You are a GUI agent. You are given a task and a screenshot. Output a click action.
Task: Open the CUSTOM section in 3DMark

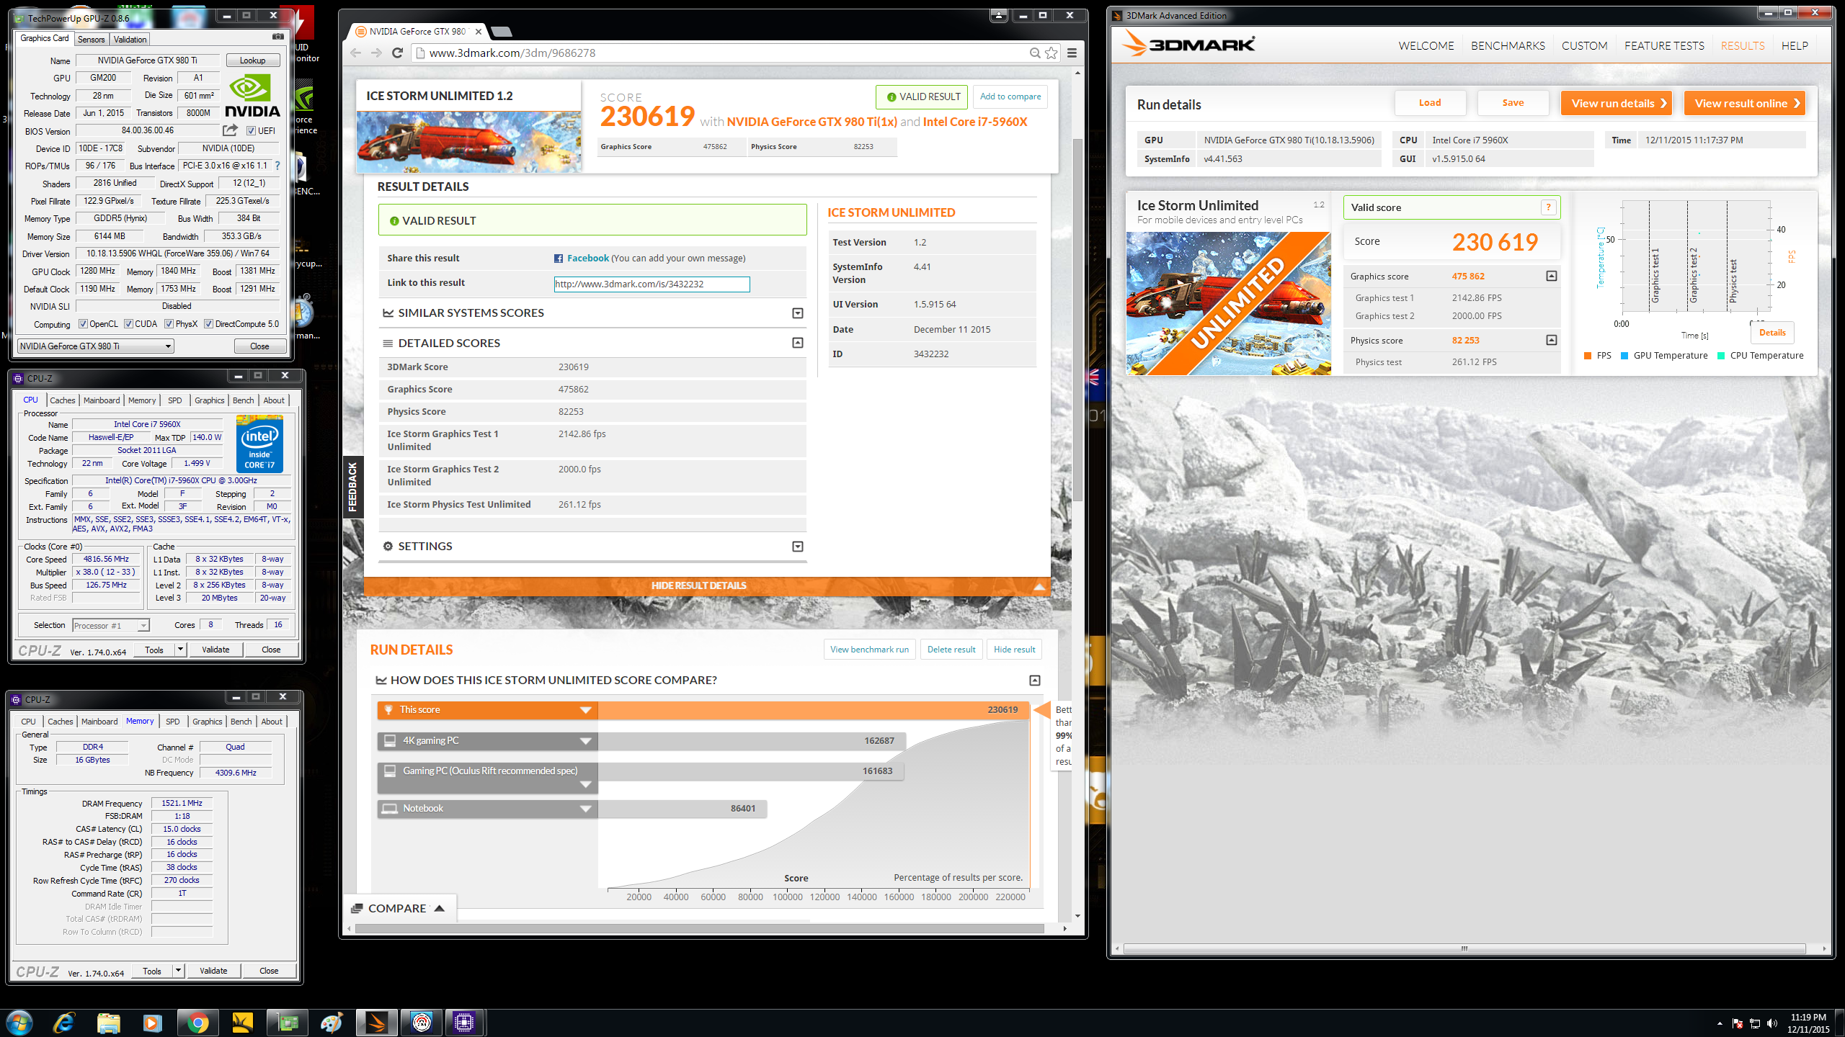tap(1584, 45)
